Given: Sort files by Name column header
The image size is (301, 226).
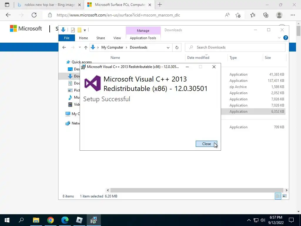Looking at the screenshot, I should tap(115, 57).
